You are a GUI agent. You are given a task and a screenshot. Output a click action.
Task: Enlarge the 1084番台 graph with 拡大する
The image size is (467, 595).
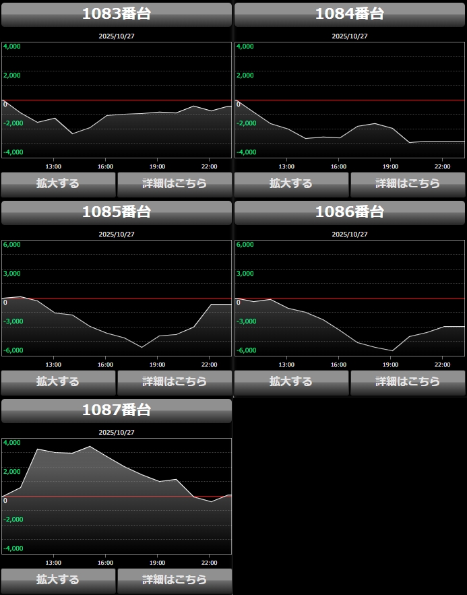pyautogui.click(x=291, y=183)
